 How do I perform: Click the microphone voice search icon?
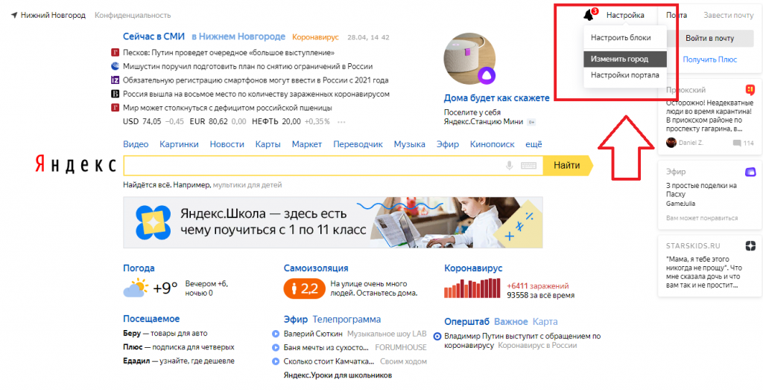[x=510, y=166]
